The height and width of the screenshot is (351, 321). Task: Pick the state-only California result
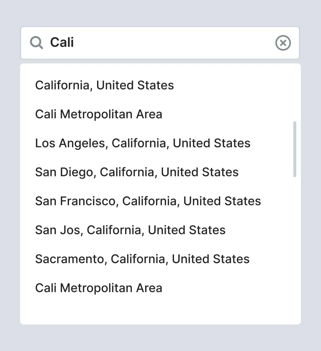click(x=104, y=85)
